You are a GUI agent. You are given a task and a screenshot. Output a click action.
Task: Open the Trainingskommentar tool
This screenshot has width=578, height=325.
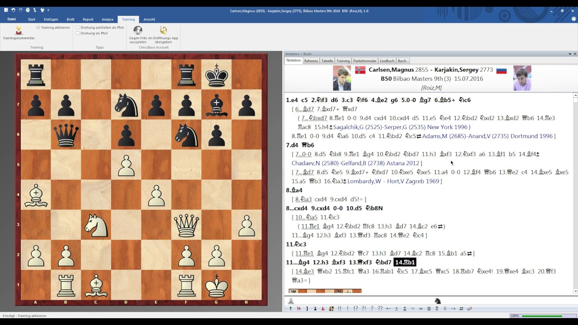(19, 33)
